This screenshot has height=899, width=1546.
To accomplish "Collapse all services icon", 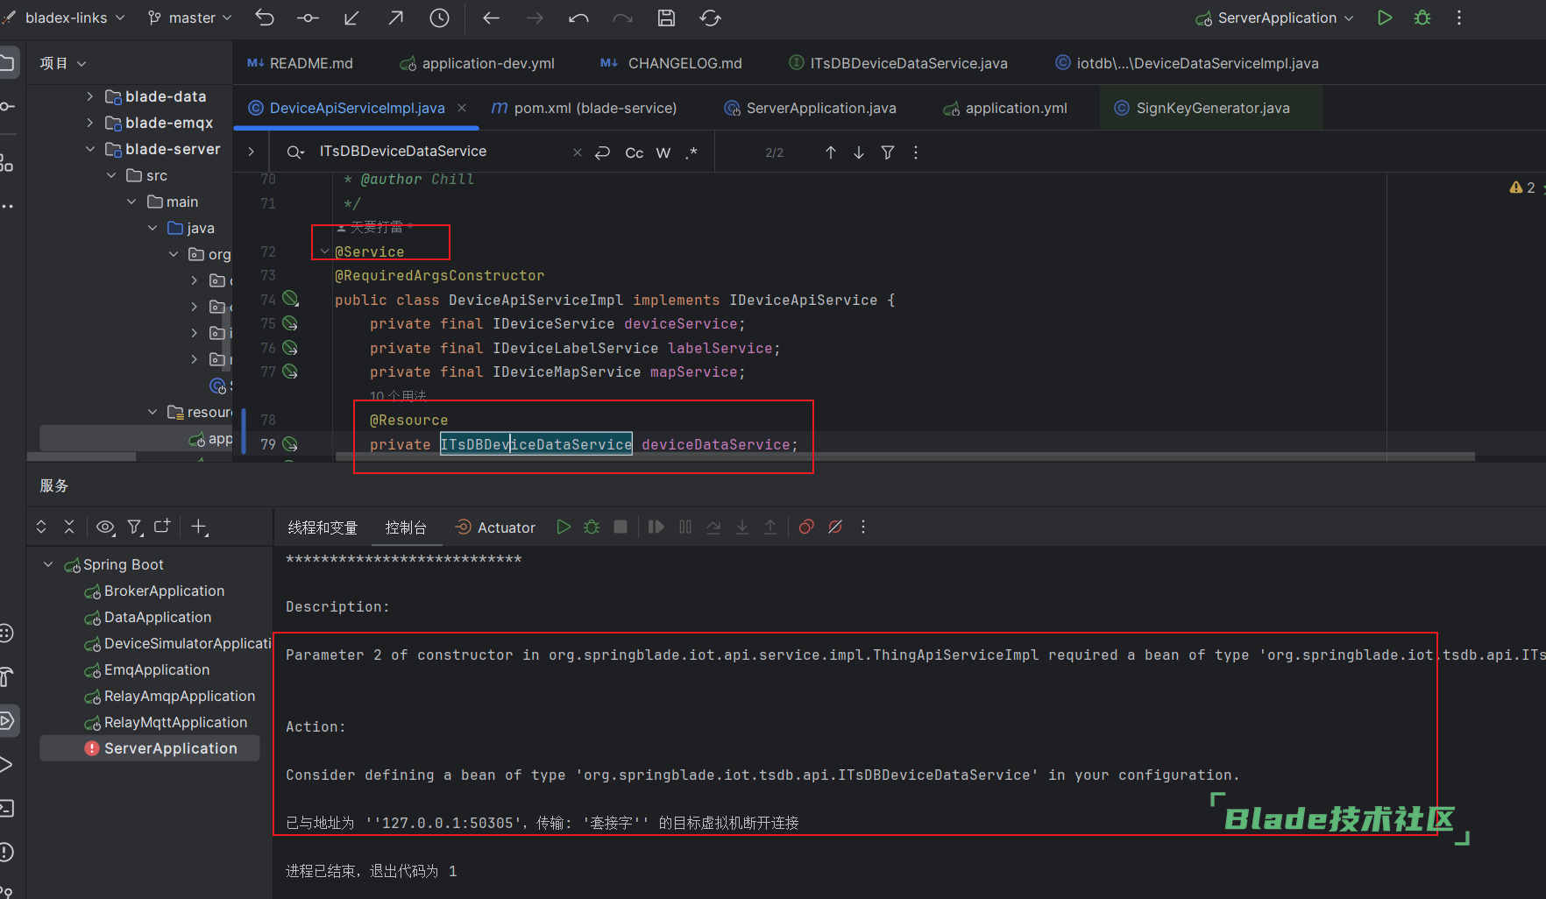I will [x=69, y=527].
